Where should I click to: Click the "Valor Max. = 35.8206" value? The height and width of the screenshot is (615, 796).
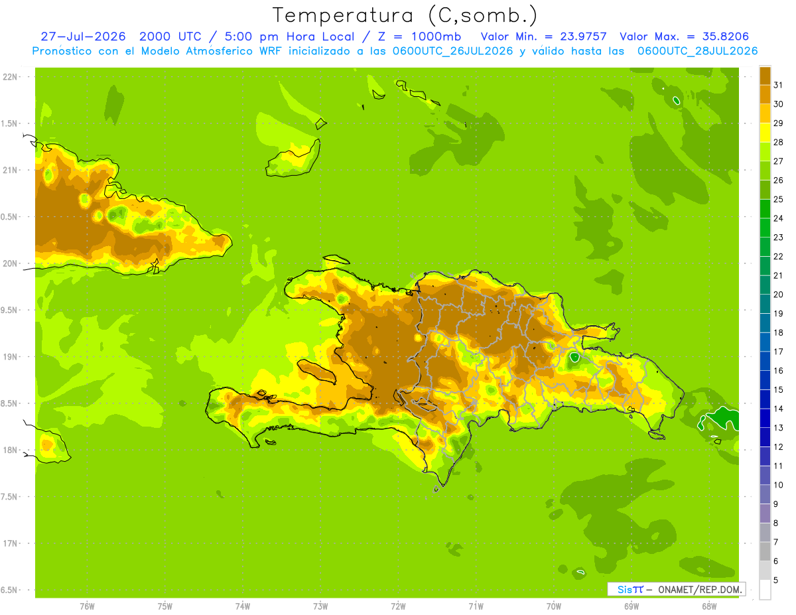tap(685, 36)
